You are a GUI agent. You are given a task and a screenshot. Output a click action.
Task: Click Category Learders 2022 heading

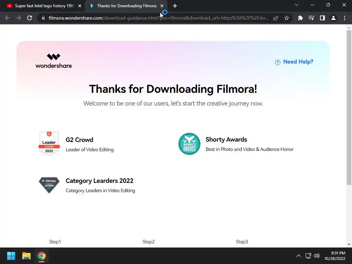point(99,181)
